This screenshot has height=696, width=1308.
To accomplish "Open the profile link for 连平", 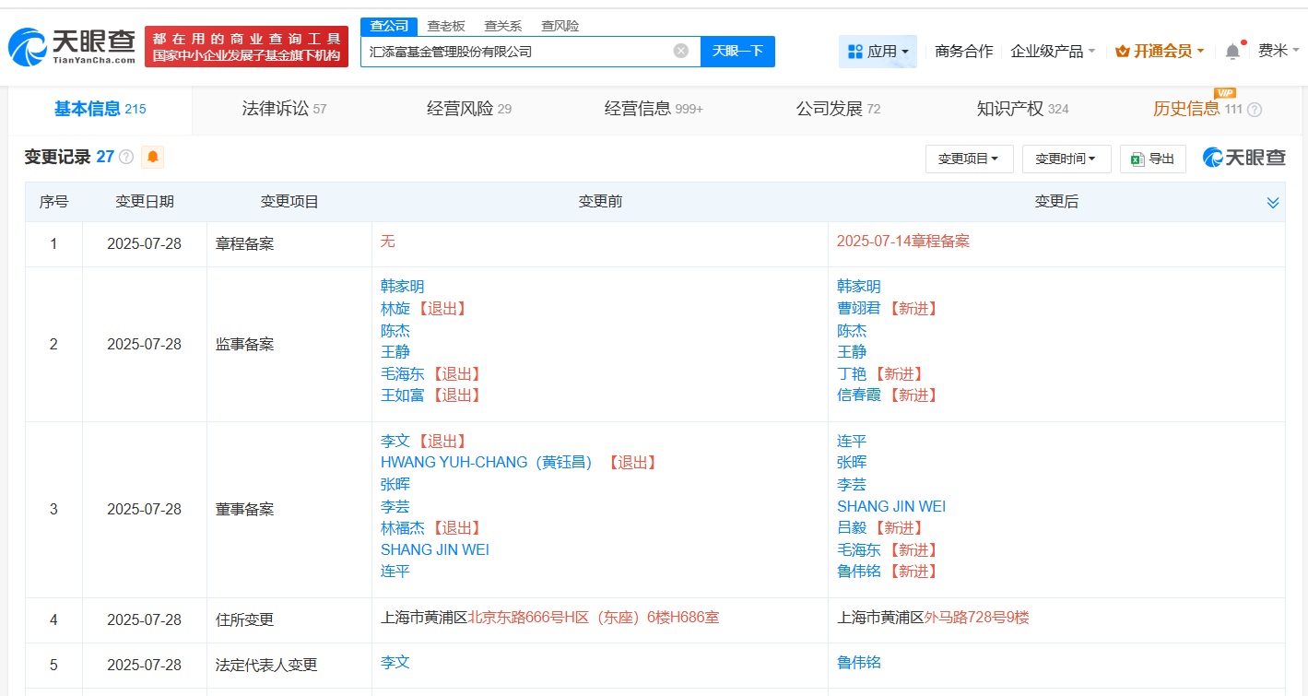I will pyautogui.click(x=851, y=440).
